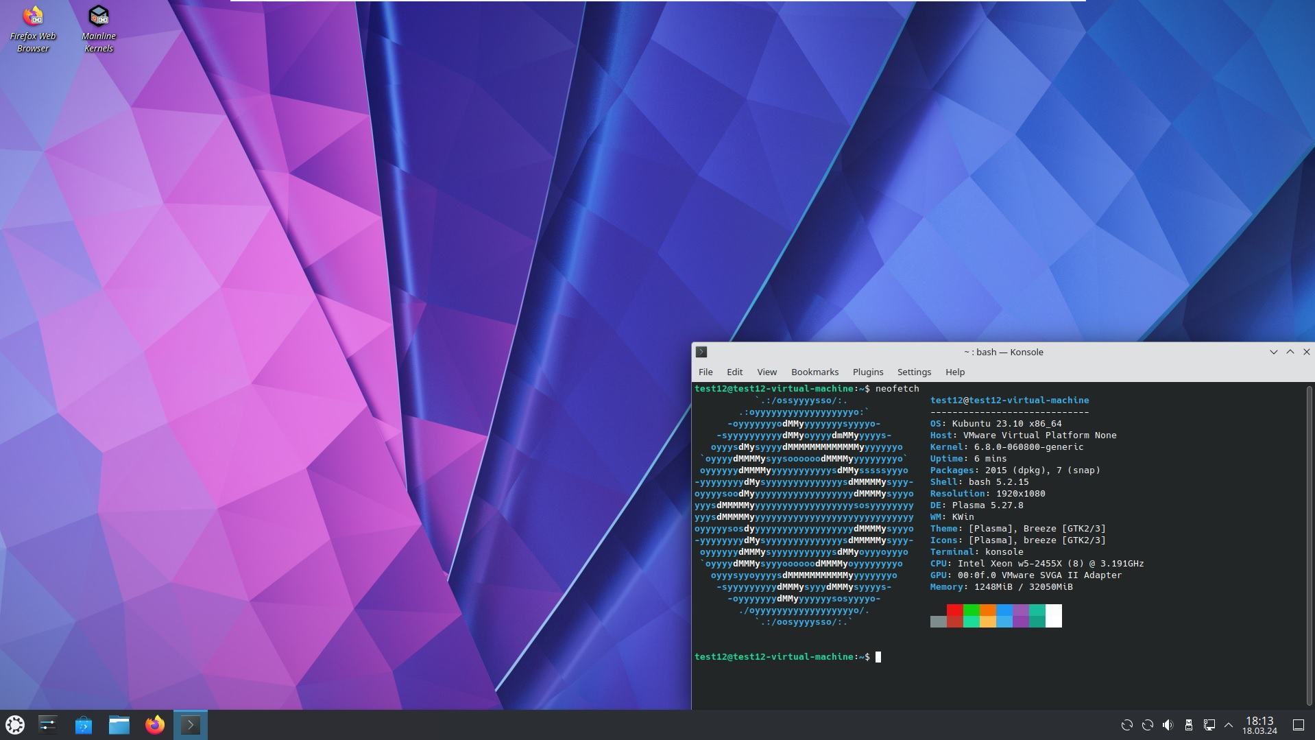
Task: Click the WM 'KWin' value
Action: [963, 517]
